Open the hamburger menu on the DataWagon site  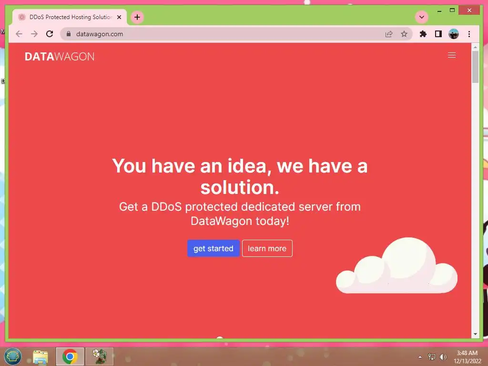coord(452,55)
